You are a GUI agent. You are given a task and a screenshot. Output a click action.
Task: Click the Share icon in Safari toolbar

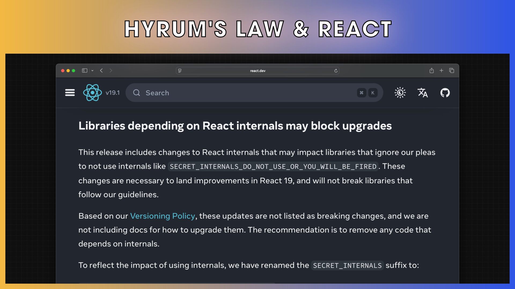[432, 70]
